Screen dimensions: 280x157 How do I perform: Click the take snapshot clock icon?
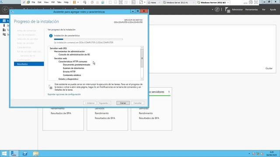(x=92, y=2)
